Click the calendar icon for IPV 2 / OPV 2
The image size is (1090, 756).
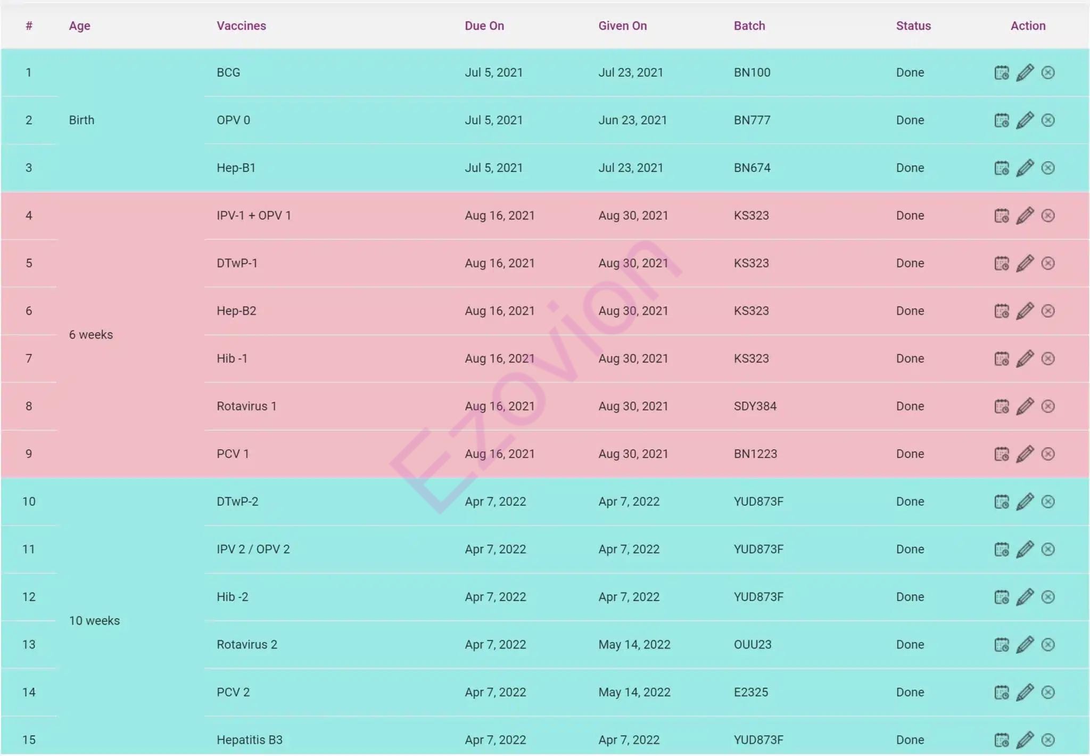click(x=1001, y=549)
